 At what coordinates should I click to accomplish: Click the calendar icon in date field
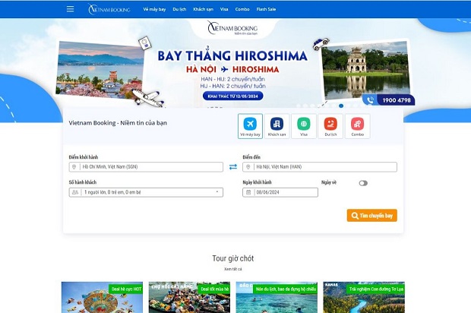(248, 192)
